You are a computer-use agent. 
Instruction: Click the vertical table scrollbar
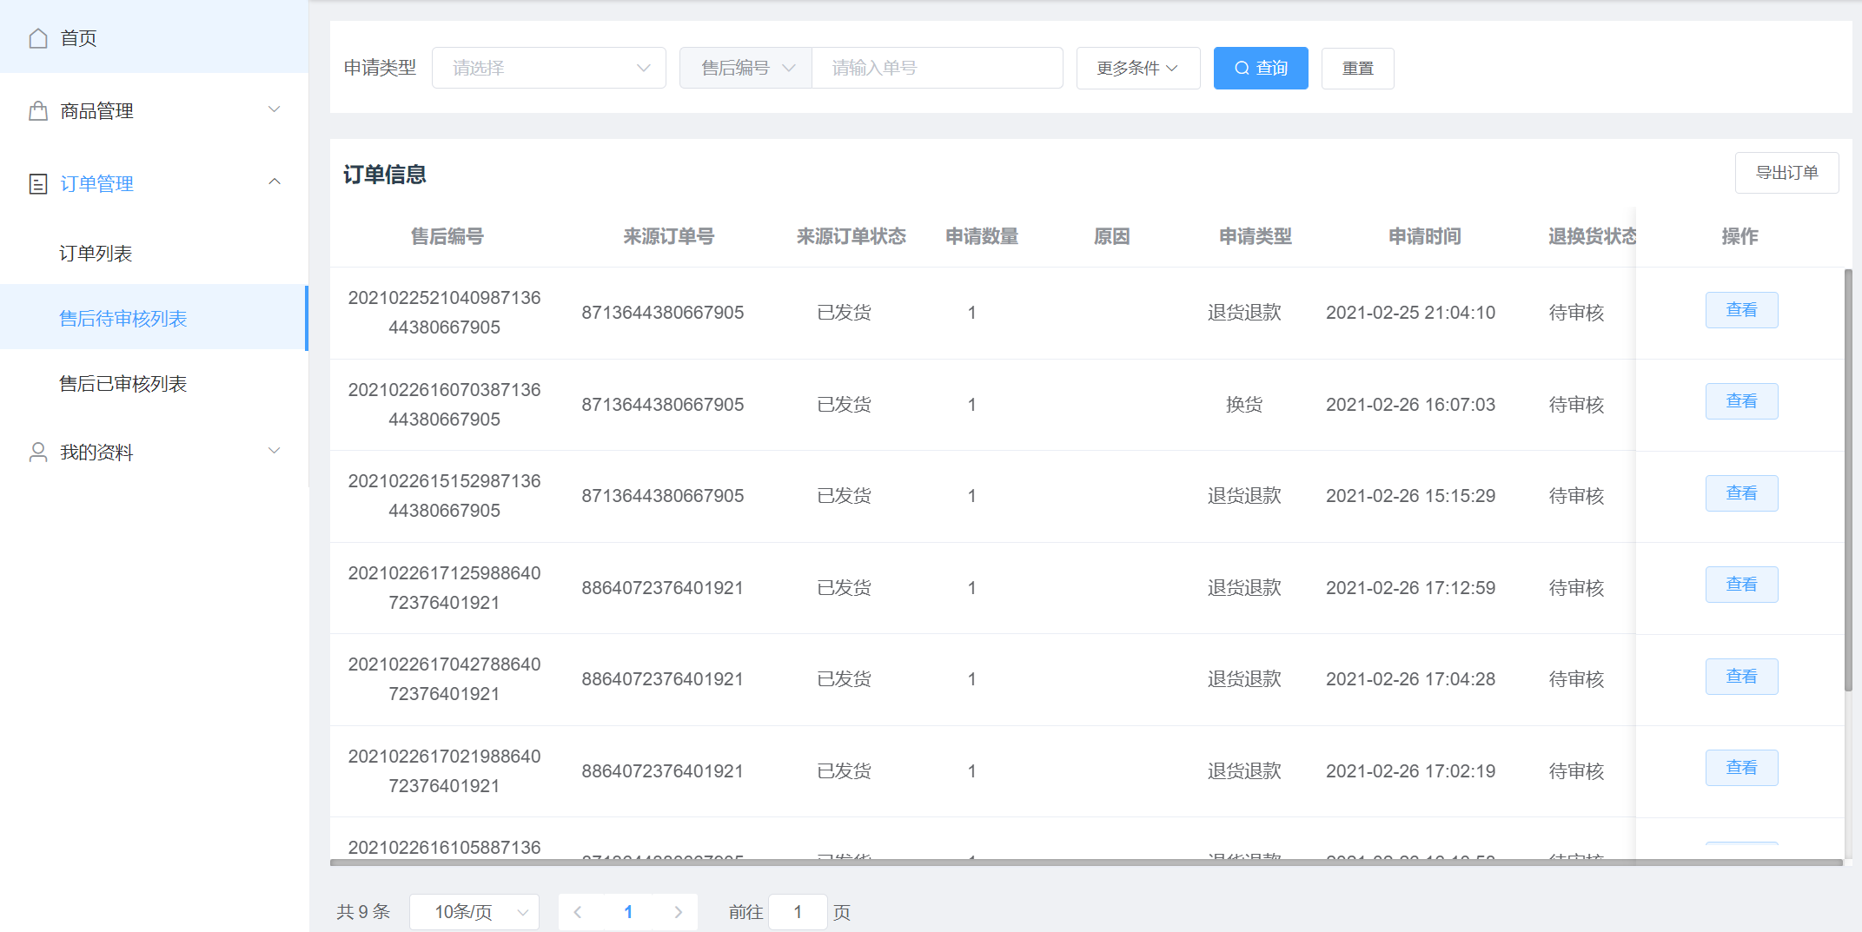pyautogui.click(x=1848, y=479)
